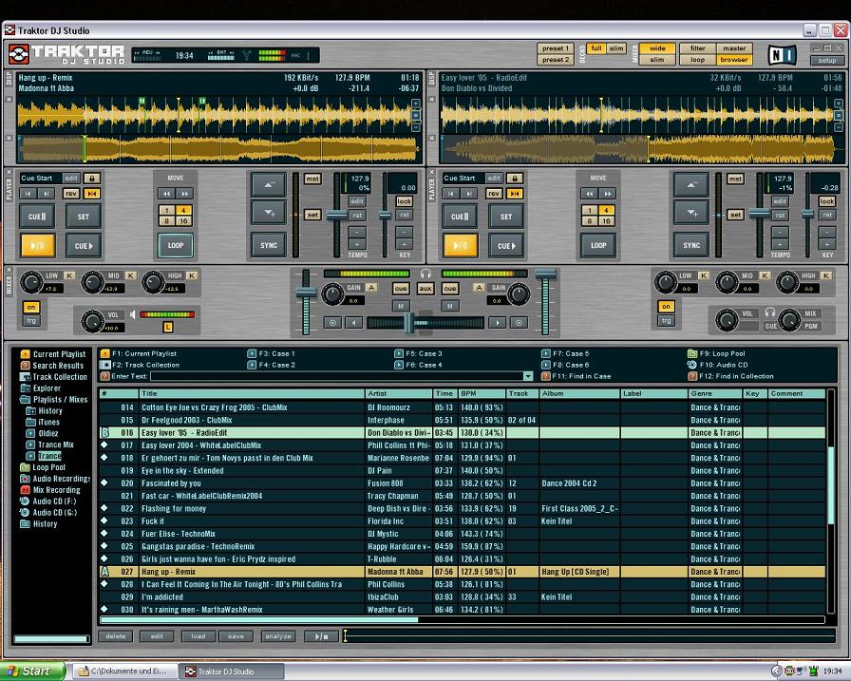Screen dimensions: 851x681
Task: Move deck B forward with the fast-forward arrows
Action: [x=607, y=193]
